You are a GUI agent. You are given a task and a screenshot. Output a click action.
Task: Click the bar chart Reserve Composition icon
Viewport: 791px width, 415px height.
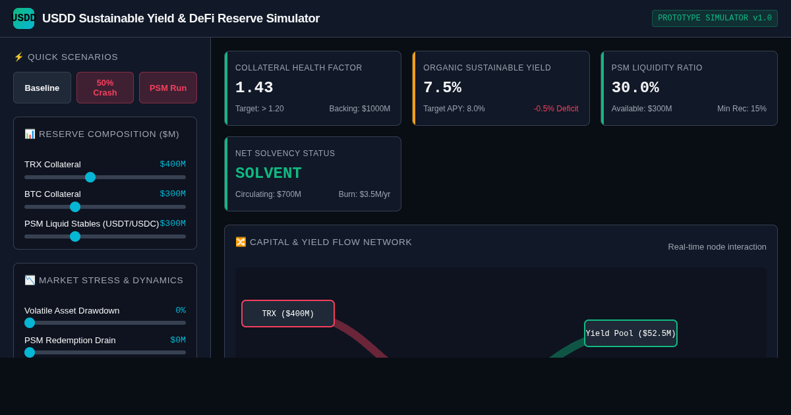tap(30, 134)
